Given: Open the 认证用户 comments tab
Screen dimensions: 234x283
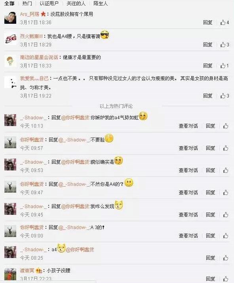Looking at the screenshot, I should (x=49, y=4).
